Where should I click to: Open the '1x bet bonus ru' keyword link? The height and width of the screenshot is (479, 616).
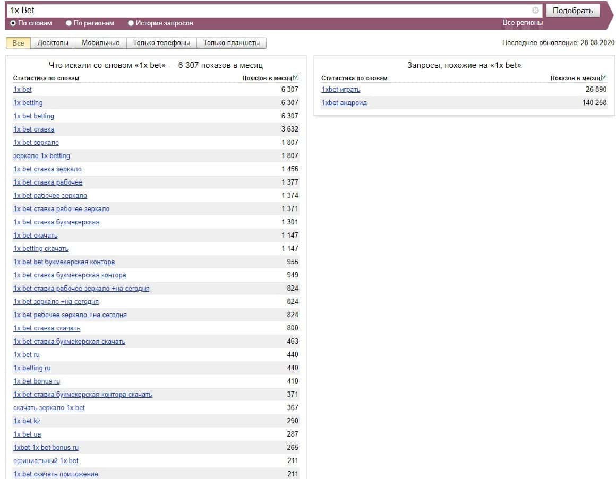point(37,381)
